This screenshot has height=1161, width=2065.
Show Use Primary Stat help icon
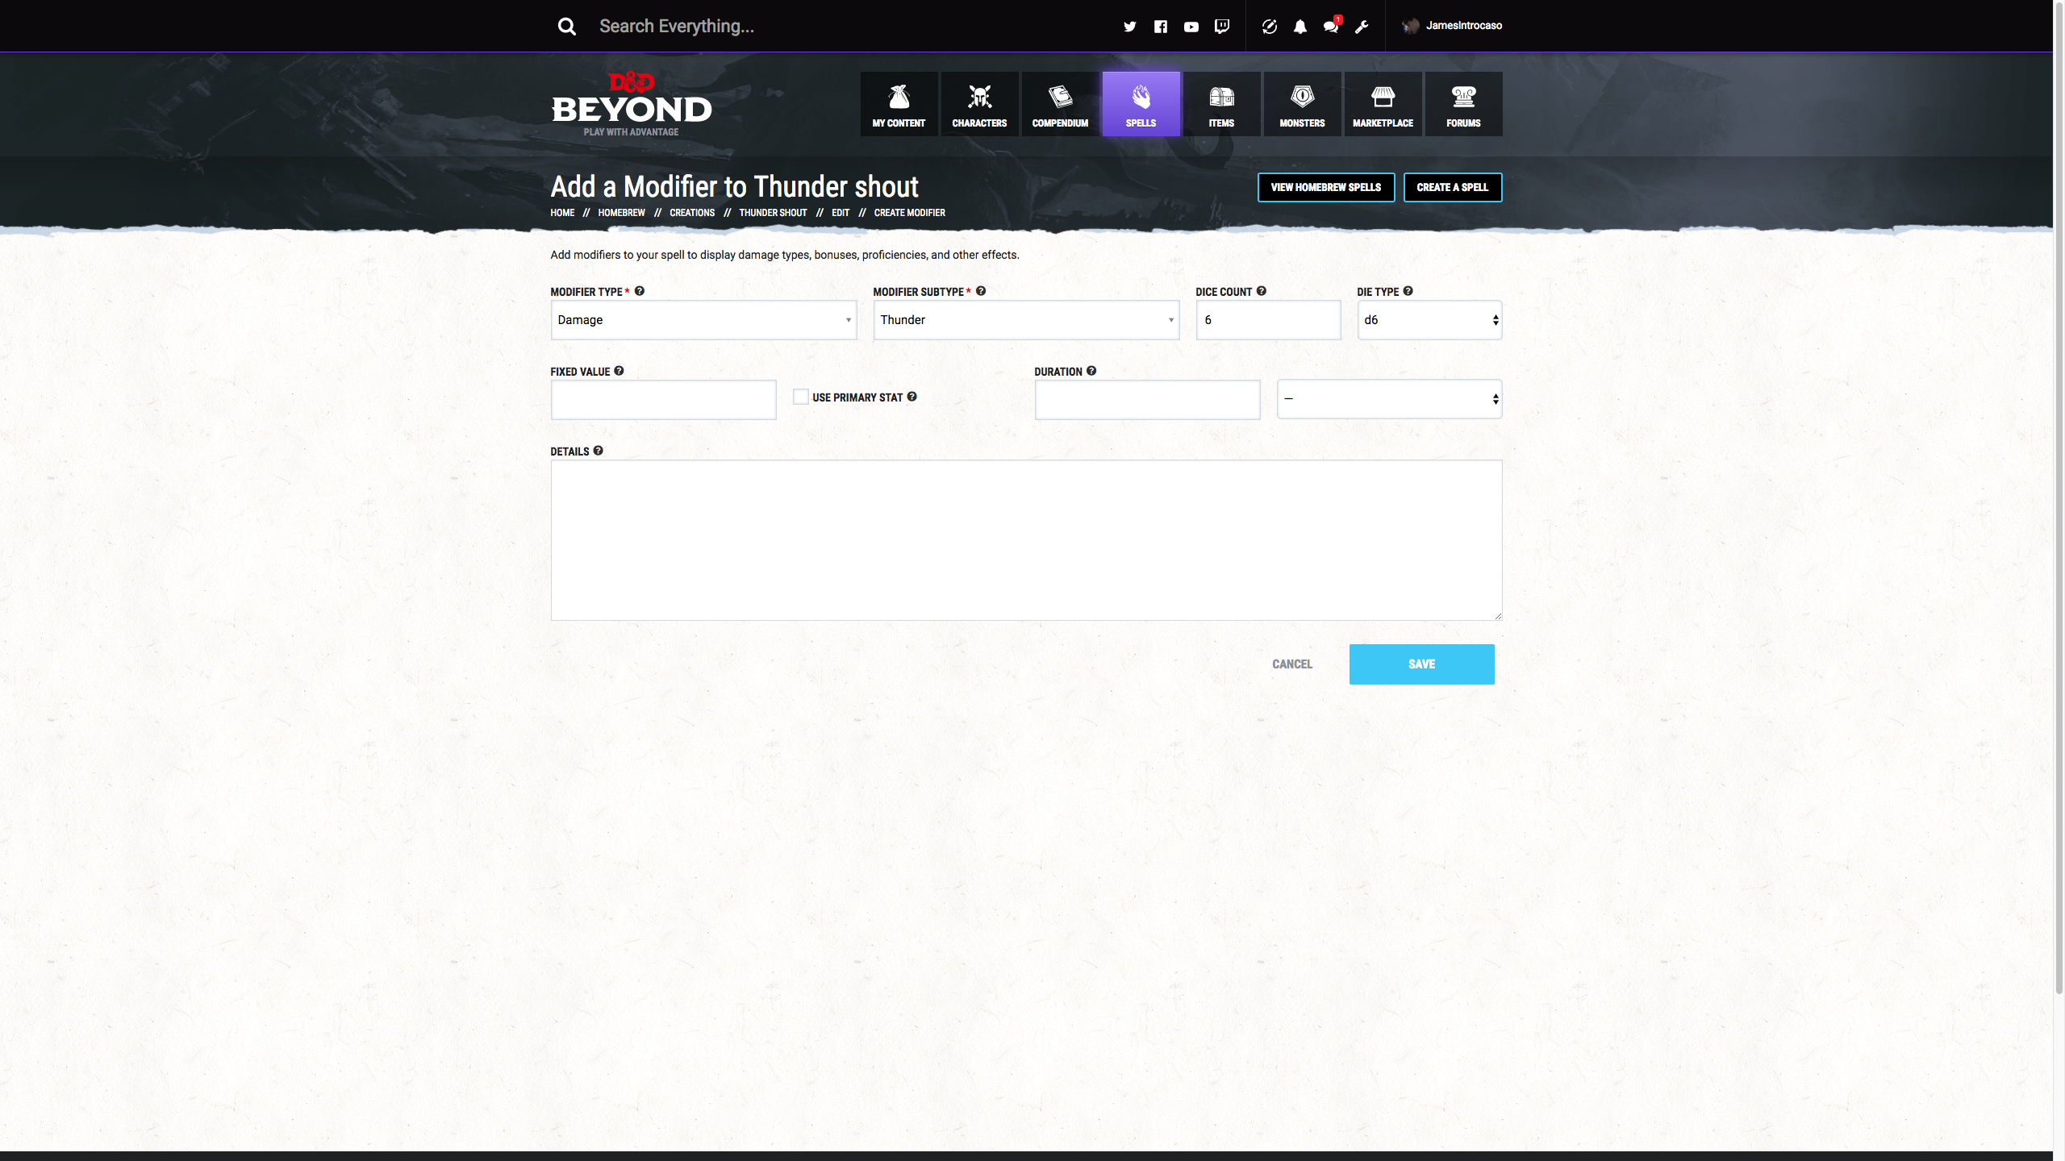pyautogui.click(x=912, y=397)
